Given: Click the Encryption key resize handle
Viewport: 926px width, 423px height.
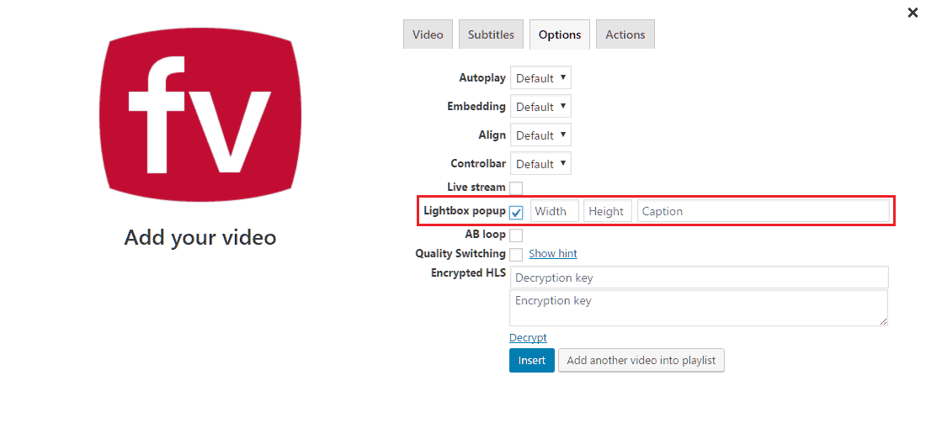Looking at the screenshot, I should 883,321.
